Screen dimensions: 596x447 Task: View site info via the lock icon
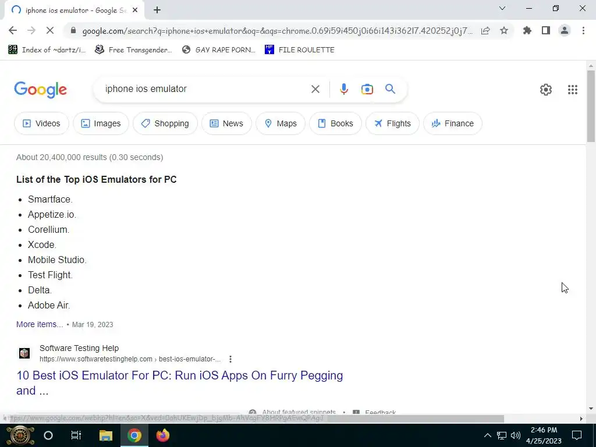click(x=73, y=31)
